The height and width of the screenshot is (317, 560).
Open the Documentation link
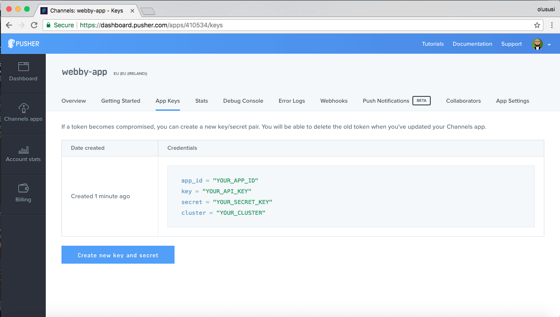pos(472,44)
